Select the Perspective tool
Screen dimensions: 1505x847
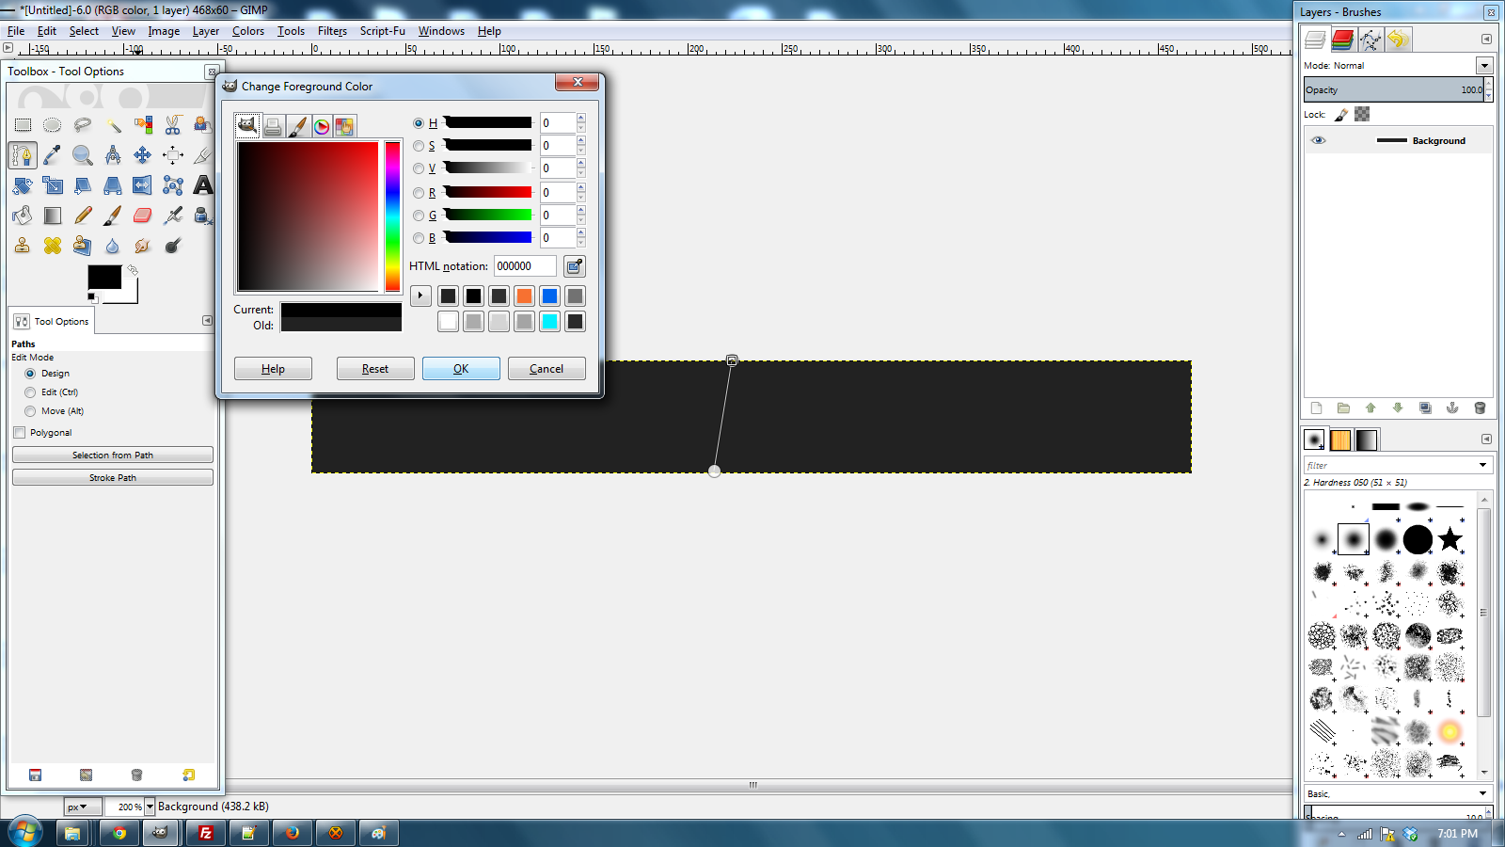click(x=113, y=185)
